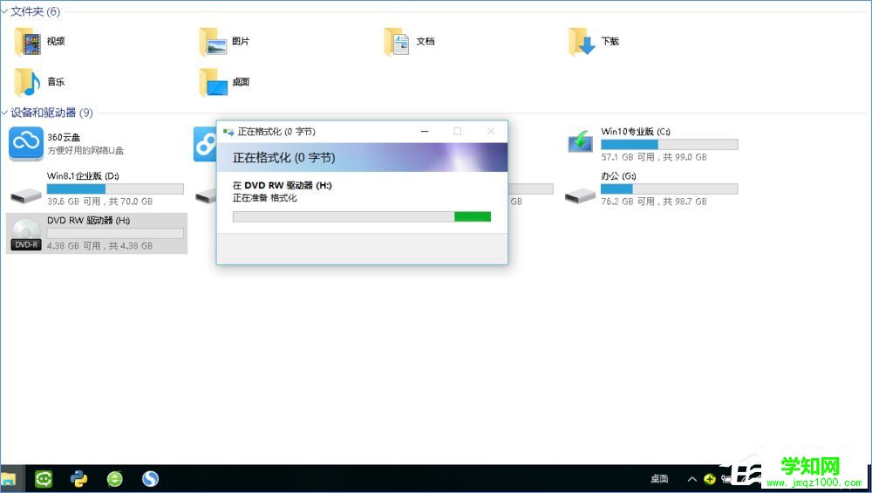Select the 办公 (G:) drive icon

pos(580,195)
